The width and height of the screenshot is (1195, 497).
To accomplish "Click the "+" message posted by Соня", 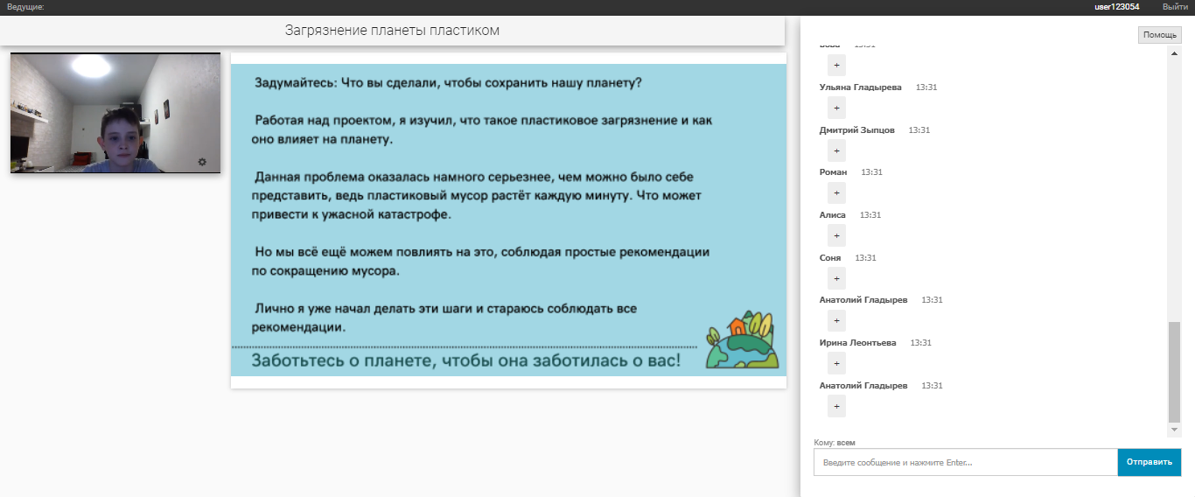I will [x=836, y=279].
